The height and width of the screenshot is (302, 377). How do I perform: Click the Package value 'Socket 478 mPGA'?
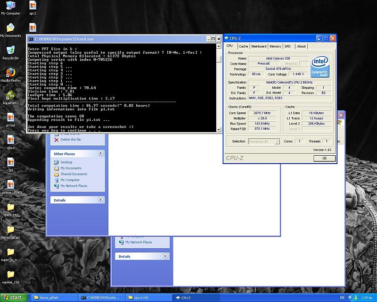tap(278, 69)
